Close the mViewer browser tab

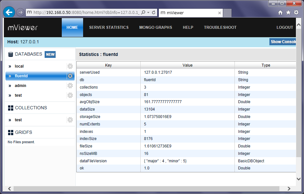tap(220, 13)
